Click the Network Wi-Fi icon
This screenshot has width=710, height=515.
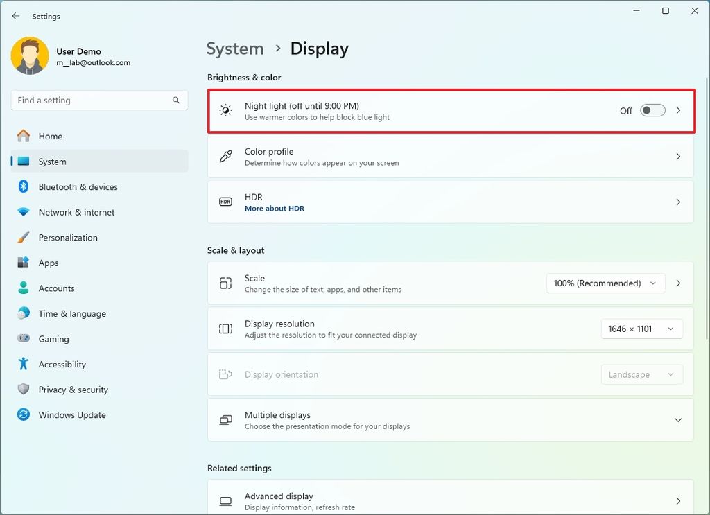tap(24, 212)
